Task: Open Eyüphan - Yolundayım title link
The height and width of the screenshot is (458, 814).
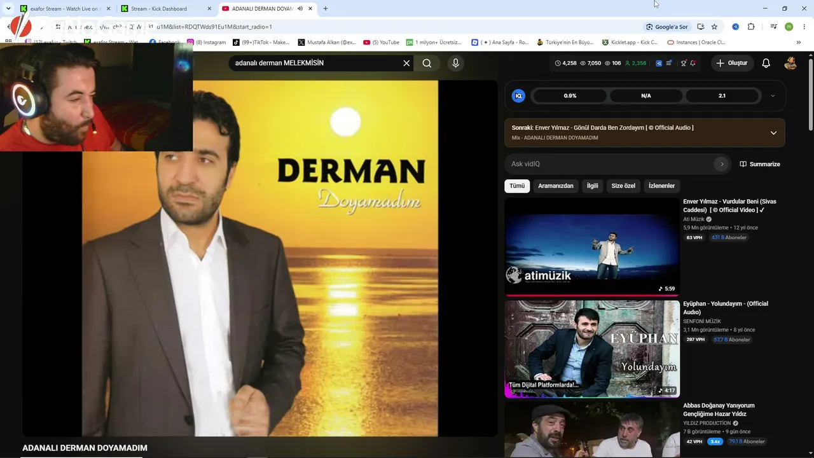Action: coord(726,308)
